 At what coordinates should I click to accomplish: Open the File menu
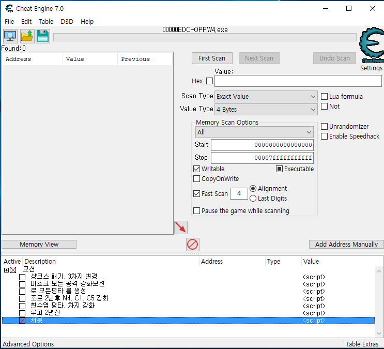[x=9, y=22]
